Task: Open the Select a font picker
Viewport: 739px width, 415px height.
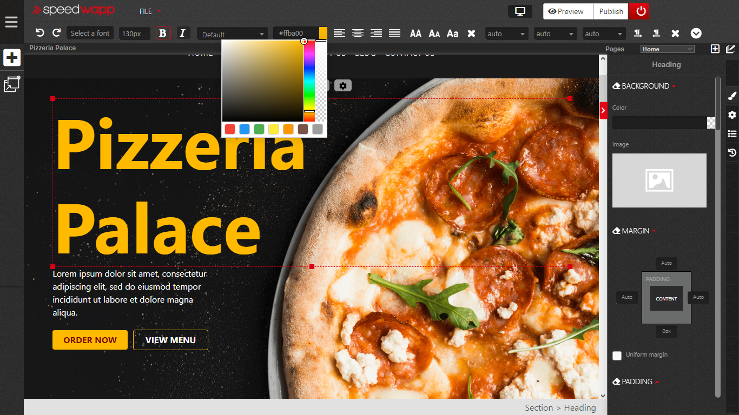Action: coord(90,33)
